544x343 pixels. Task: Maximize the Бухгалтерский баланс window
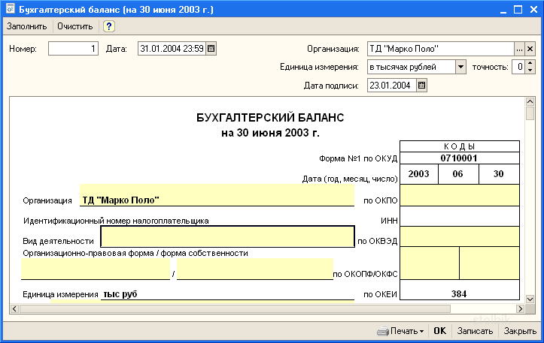click(518, 9)
